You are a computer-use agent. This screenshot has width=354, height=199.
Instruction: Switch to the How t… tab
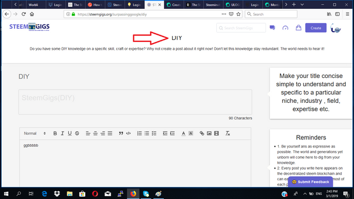tap(95, 5)
